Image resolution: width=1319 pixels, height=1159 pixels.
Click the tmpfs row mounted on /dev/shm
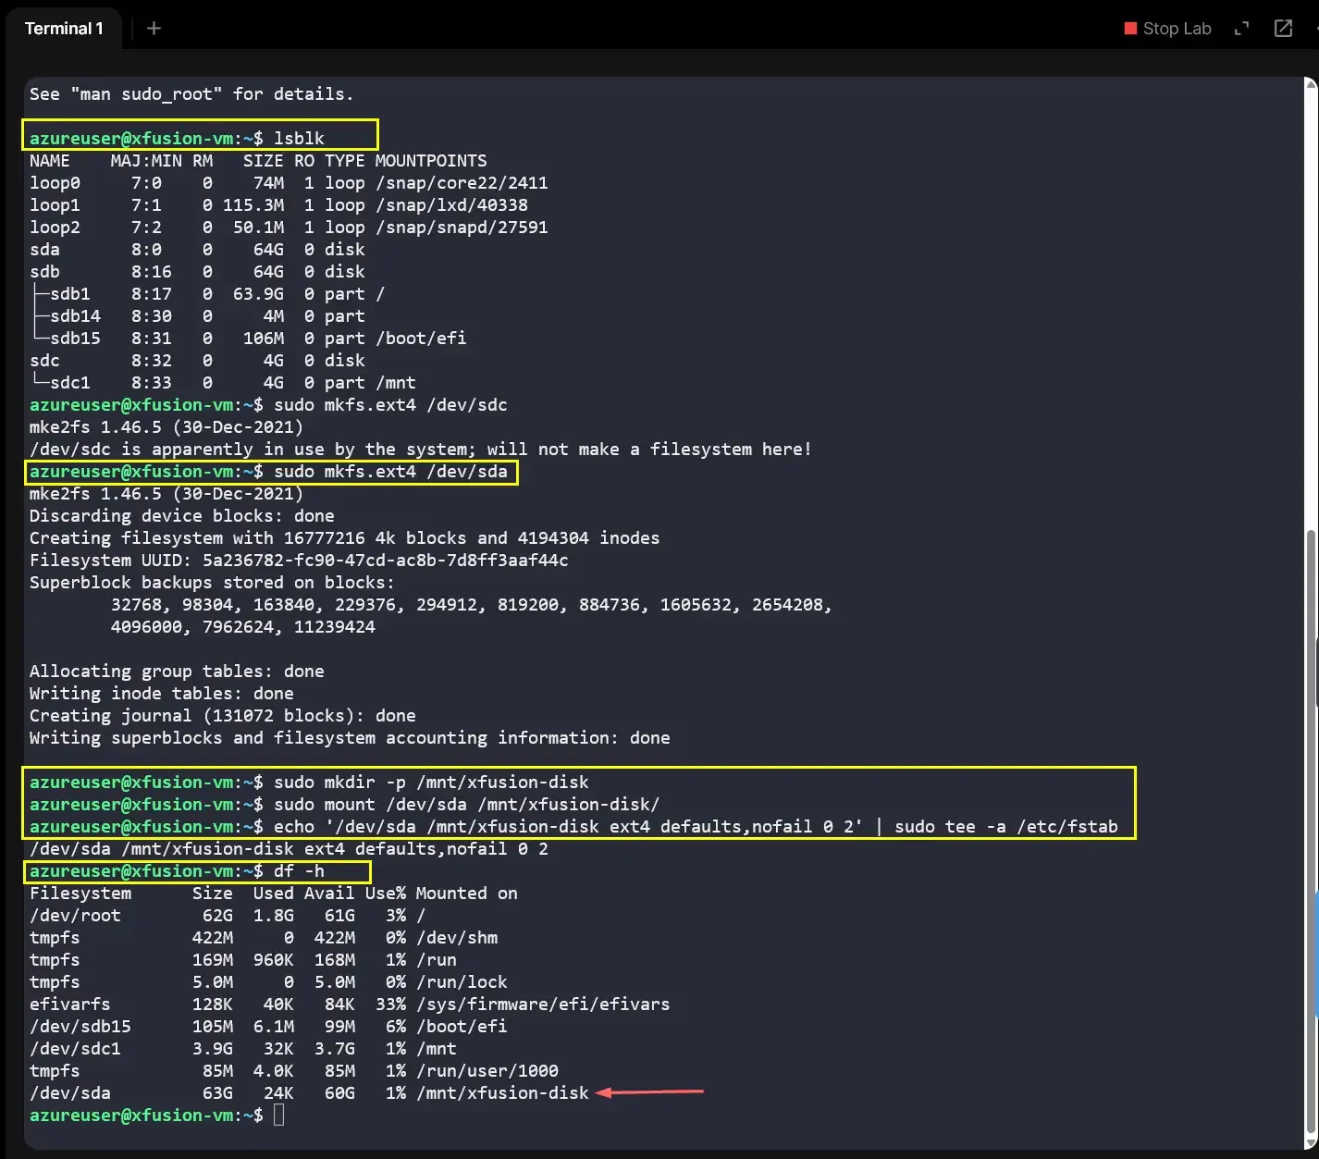click(x=264, y=938)
